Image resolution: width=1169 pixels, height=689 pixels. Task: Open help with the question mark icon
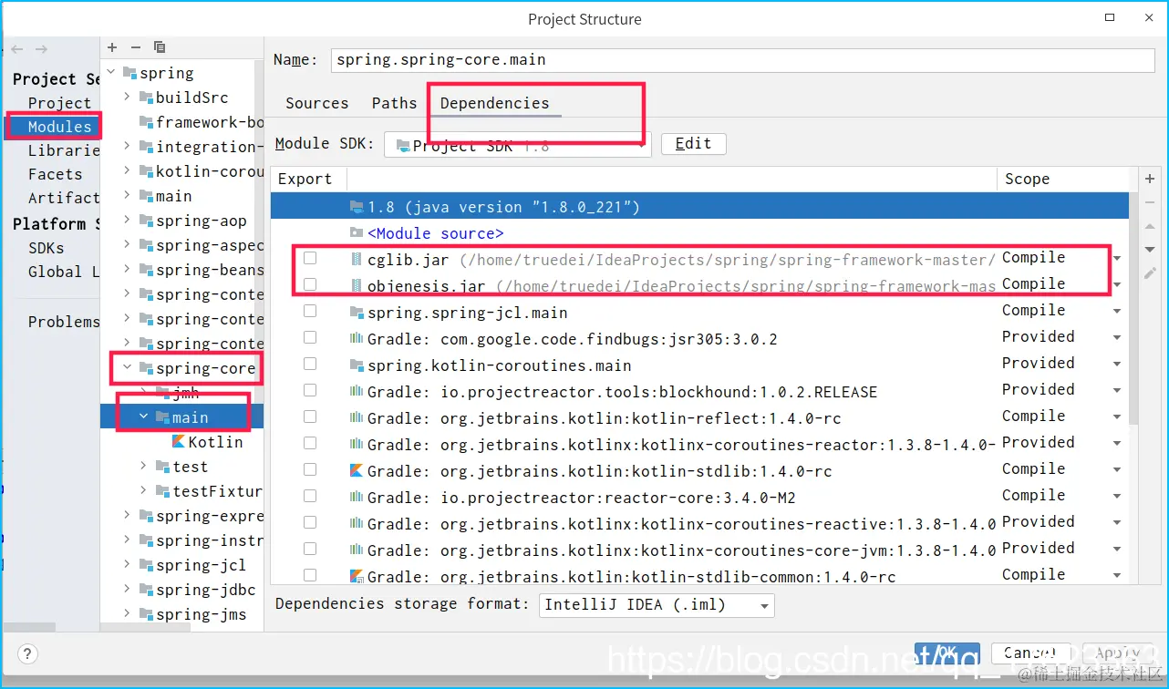(27, 653)
